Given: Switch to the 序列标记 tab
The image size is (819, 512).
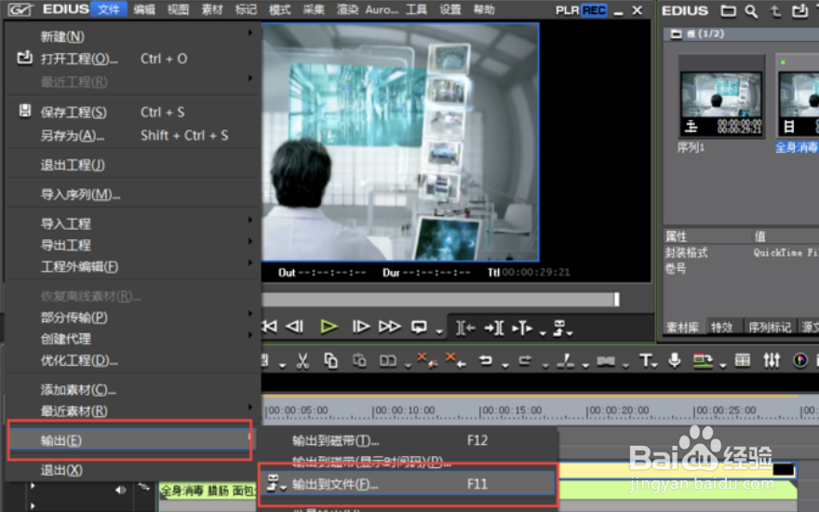Looking at the screenshot, I should [770, 327].
